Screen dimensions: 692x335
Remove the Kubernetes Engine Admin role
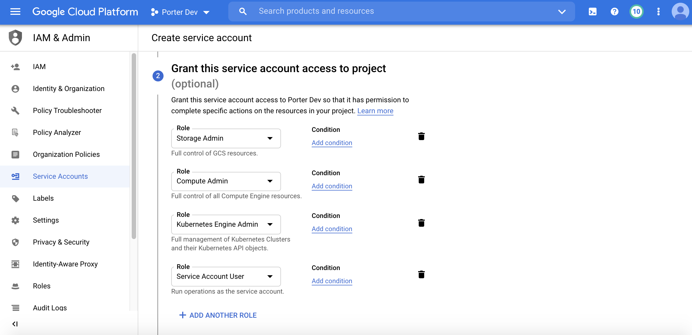click(421, 223)
